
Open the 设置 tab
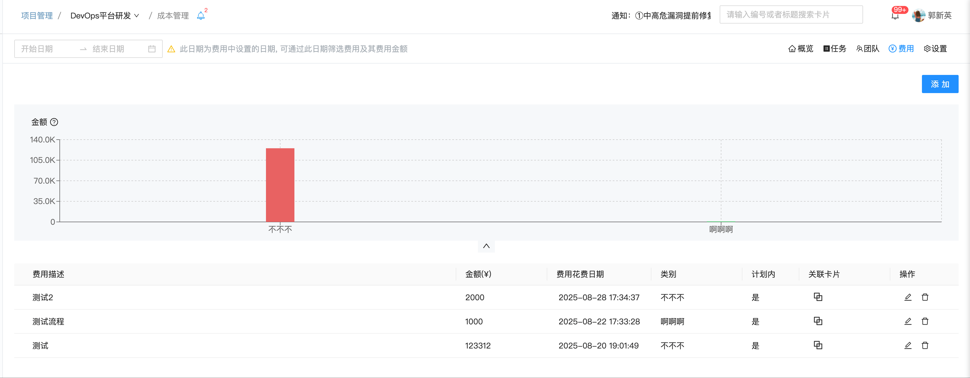(935, 49)
